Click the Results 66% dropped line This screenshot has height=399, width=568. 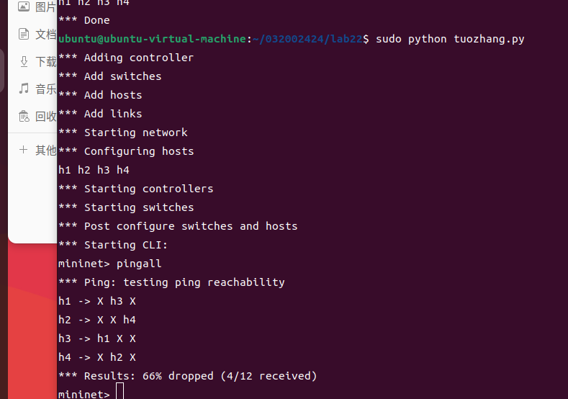click(188, 376)
